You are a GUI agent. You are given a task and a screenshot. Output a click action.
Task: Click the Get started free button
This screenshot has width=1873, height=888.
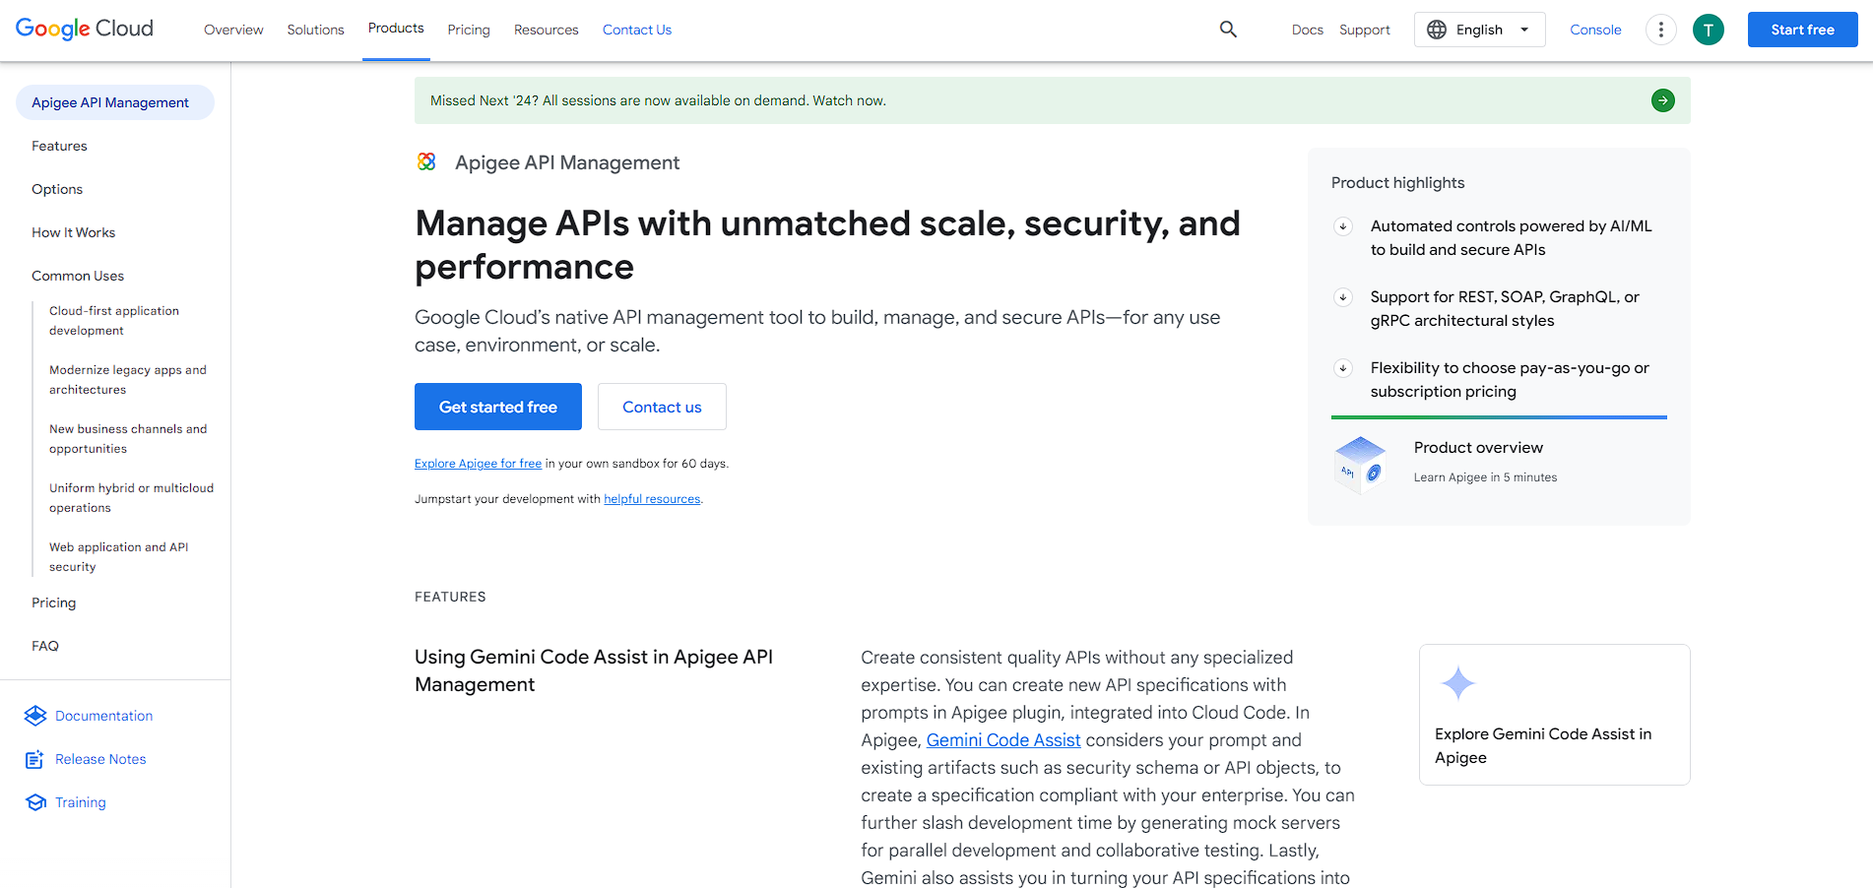click(498, 407)
